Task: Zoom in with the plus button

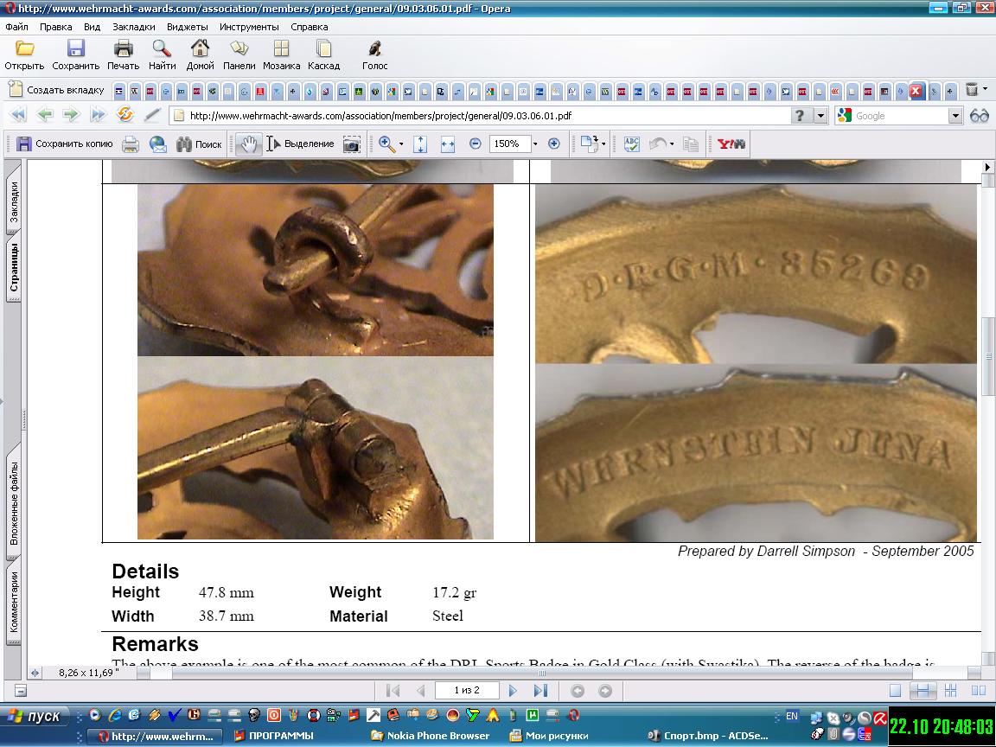Action: pyautogui.click(x=554, y=144)
